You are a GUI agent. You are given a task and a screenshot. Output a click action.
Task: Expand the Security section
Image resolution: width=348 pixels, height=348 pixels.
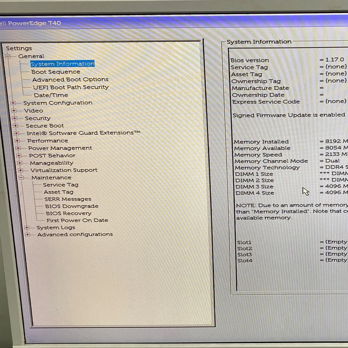pos(15,118)
